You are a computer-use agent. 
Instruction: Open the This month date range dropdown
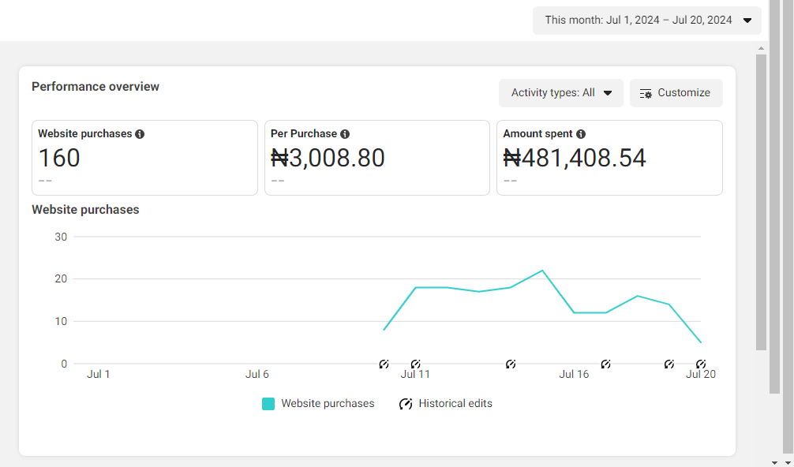point(647,21)
